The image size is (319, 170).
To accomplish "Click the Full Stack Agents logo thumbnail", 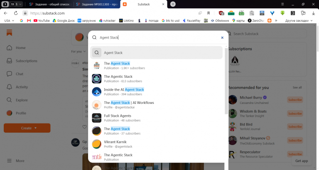I will point(96,118).
